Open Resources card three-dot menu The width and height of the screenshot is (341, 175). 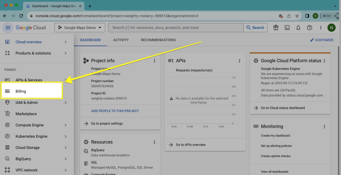155,142
